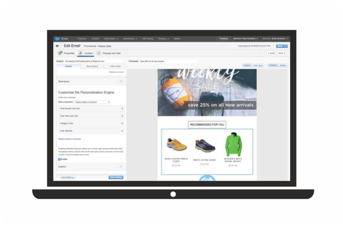
Task: Click Restore default scenarios link
Action: coord(70,139)
